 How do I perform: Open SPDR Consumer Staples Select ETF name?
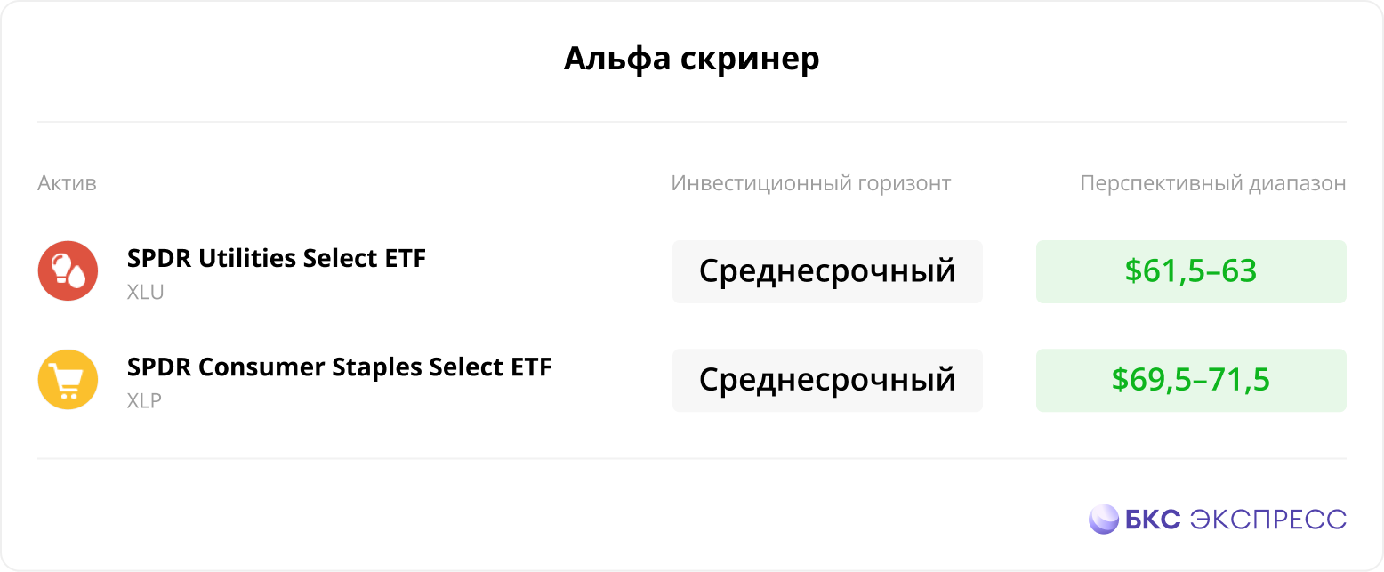(340, 367)
